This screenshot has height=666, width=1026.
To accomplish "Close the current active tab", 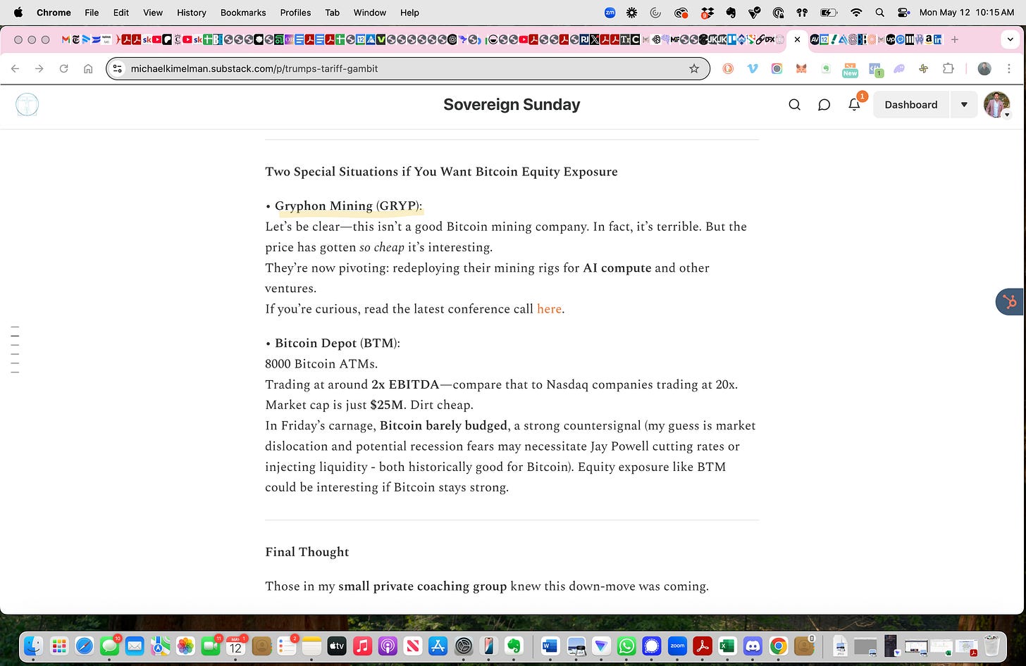I will tap(797, 39).
